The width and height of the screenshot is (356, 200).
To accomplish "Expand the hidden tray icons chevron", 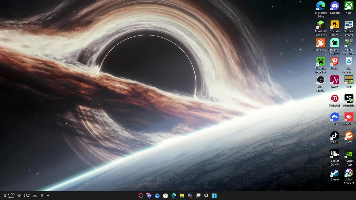I will click(x=48, y=196).
